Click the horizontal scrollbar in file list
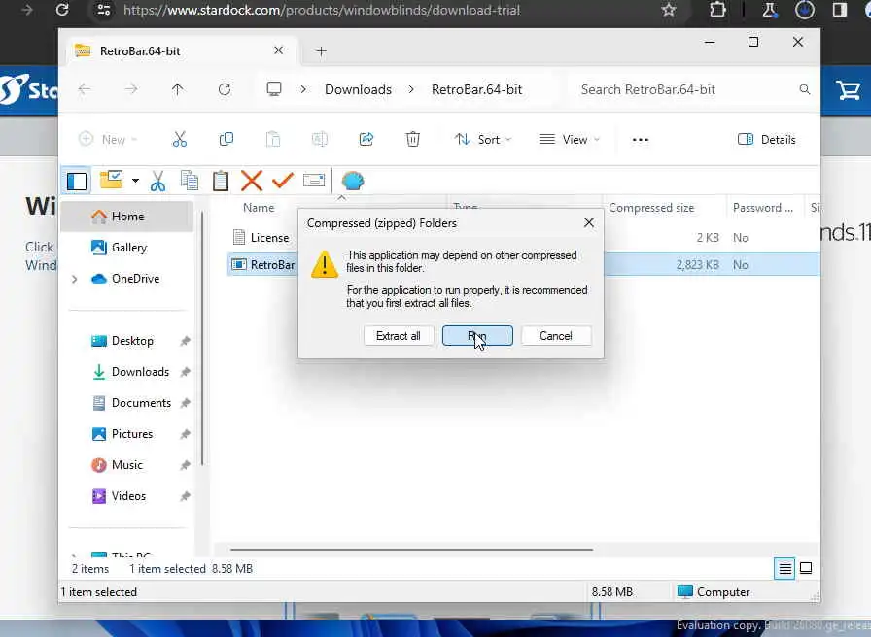This screenshot has height=637, width=871. click(411, 549)
